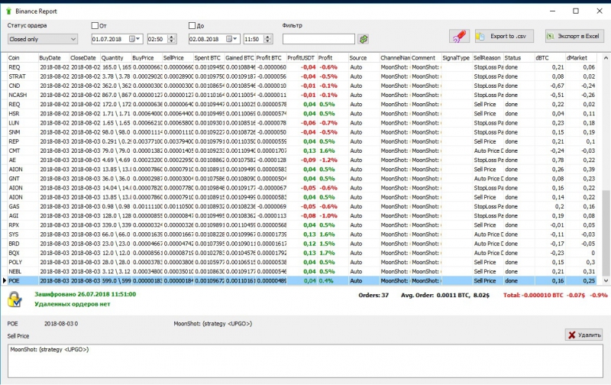Click the Binance Report title bar icon

pyautogui.click(x=9, y=11)
